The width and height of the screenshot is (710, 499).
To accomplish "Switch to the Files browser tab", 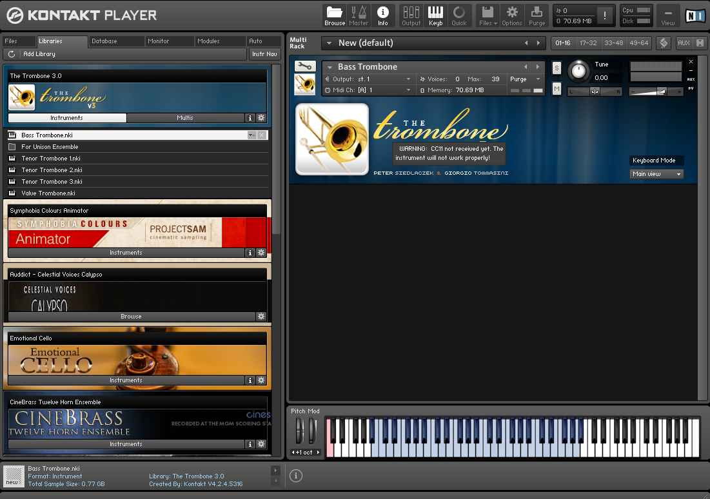I will [x=19, y=41].
